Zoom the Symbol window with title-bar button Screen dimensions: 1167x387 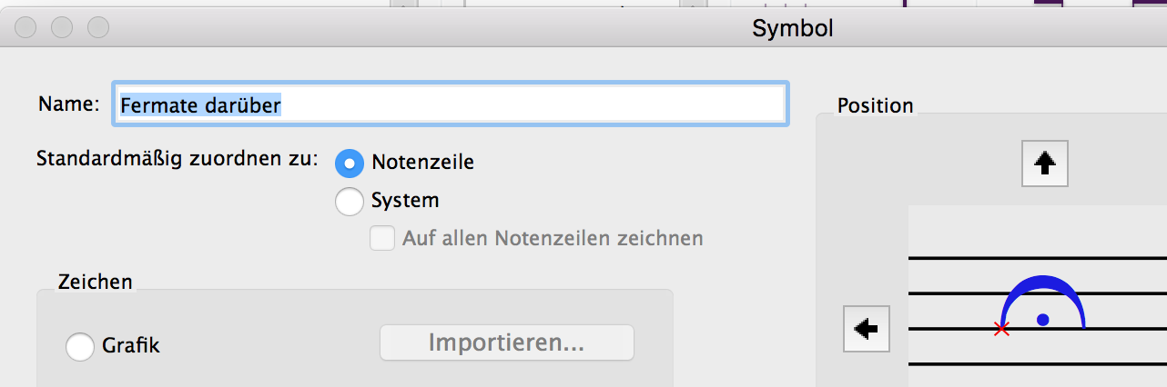[x=98, y=28]
